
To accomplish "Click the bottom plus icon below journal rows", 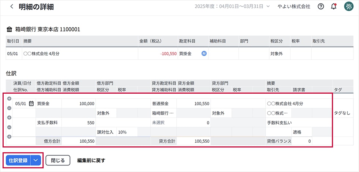I will tap(9, 137).
